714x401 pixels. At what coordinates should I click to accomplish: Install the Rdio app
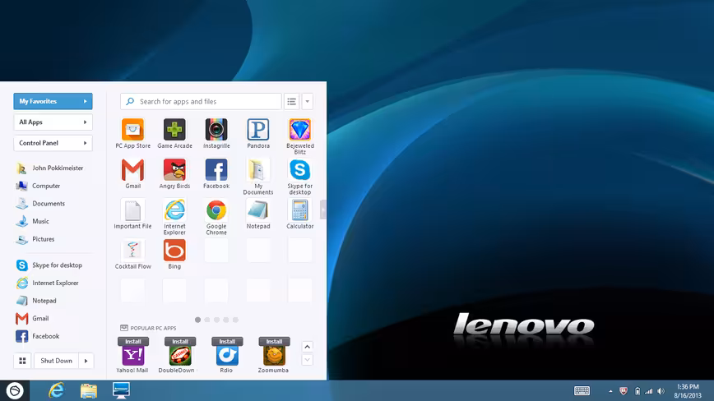click(x=227, y=342)
